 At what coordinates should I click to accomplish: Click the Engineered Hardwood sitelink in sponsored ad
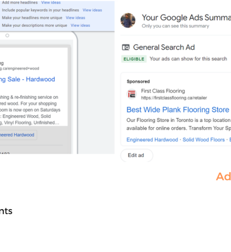point(152,140)
